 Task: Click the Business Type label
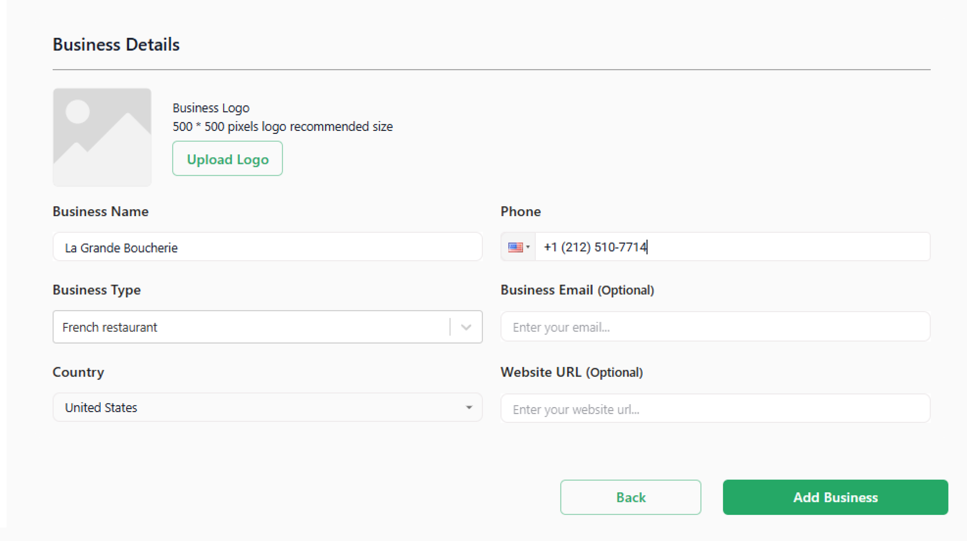(96, 290)
